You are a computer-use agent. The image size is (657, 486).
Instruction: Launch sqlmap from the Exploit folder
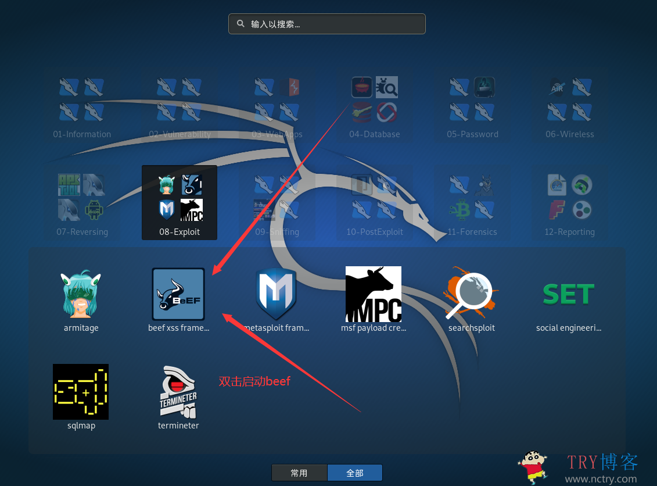click(x=81, y=392)
